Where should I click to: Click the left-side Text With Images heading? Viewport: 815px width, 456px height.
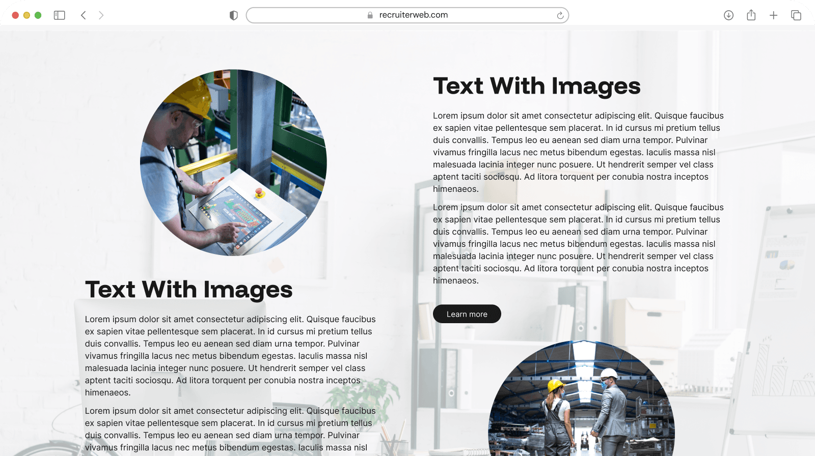[x=189, y=290]
